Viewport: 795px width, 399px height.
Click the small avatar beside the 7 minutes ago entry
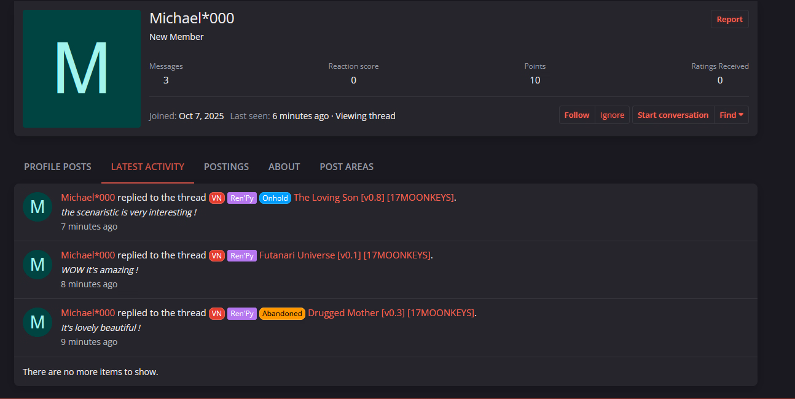(x=37, y=207)
